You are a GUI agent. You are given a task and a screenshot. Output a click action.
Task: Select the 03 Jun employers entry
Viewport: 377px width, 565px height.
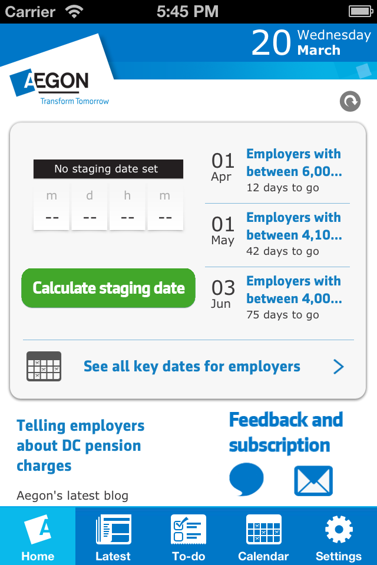277,298
